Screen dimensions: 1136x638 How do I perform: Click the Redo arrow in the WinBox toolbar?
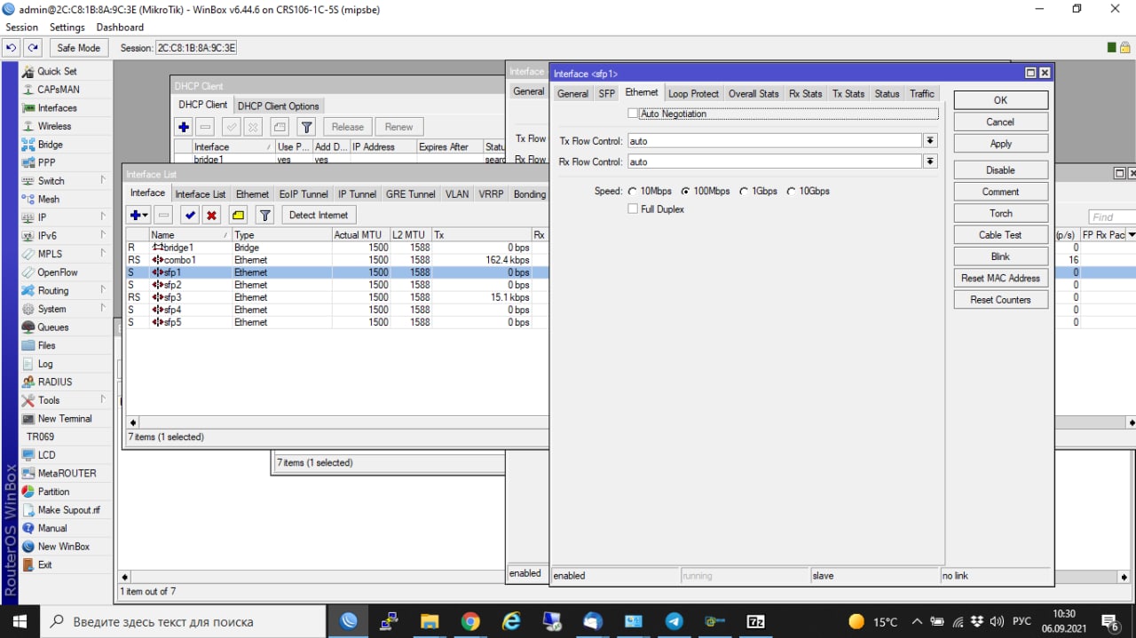click(33, 48)
